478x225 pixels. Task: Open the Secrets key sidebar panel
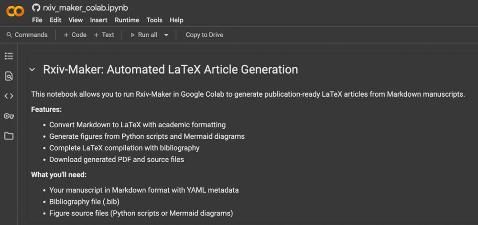coord(9,116)
